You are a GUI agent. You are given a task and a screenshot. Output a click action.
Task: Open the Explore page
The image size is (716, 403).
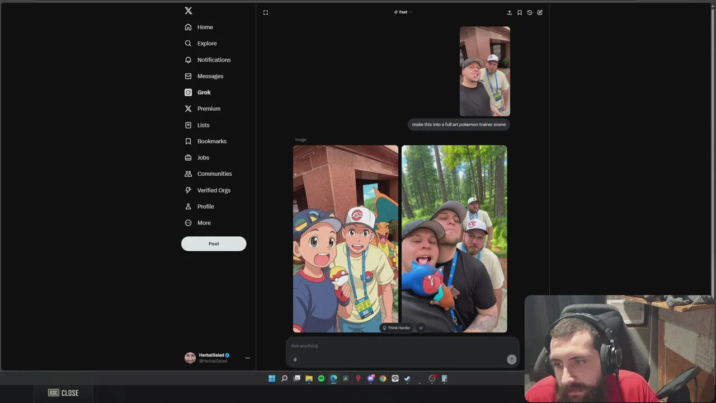click(201, 43)
